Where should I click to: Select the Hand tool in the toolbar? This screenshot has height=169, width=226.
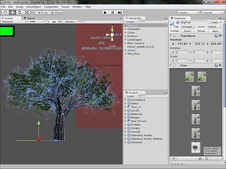click(5, 12)
